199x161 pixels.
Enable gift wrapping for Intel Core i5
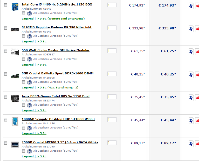23,13
